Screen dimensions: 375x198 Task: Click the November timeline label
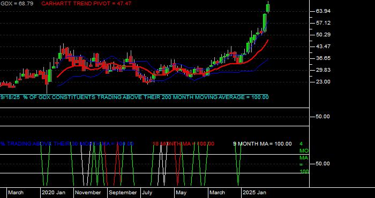(x=88, y=193)
